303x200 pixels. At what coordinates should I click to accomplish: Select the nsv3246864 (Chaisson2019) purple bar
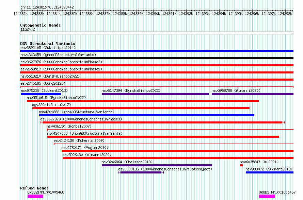[157, 165]
